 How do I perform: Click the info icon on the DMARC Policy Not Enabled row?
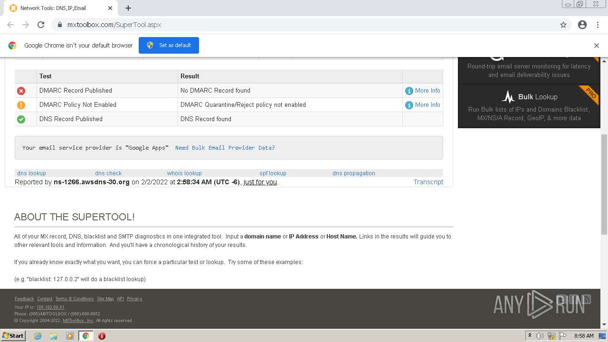pos(409,105)
